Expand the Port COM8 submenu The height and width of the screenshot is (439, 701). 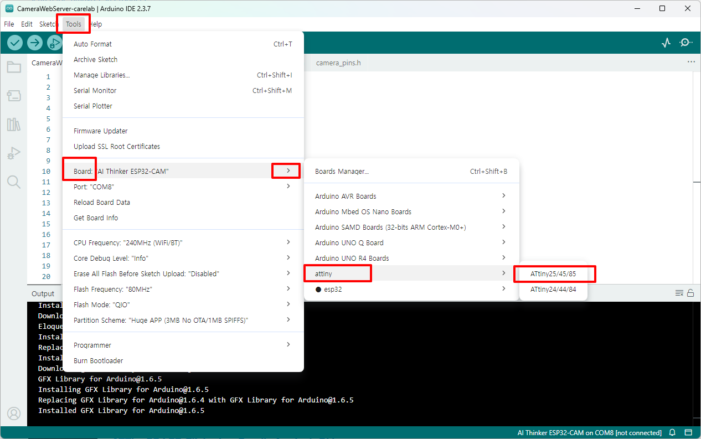pyautogui.click(x=183, y=187)
